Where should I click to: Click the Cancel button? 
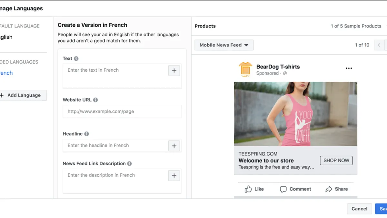360,209
